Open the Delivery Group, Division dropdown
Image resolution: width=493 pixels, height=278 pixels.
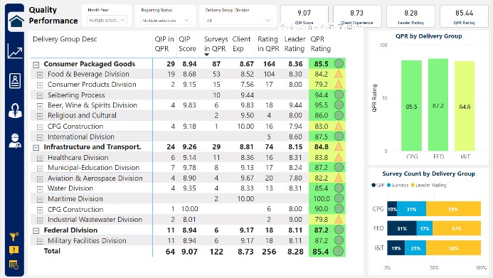click(238, 21)
